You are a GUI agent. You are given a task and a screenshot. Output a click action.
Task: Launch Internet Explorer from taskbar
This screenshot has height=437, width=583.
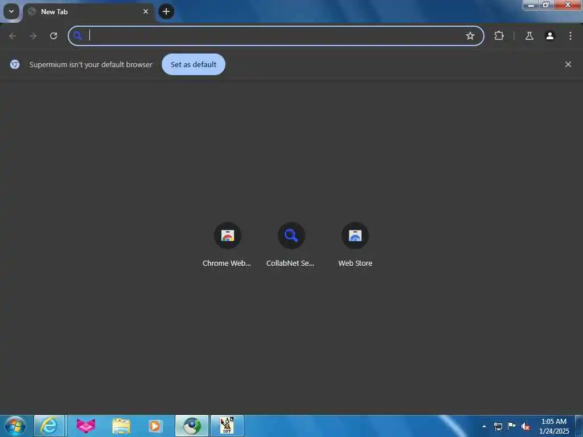(x=49, y=426)
